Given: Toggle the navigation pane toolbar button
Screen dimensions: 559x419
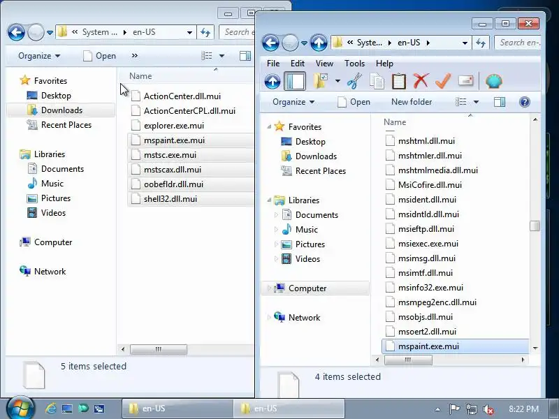Looking at the screenshot, I should click(295, 81).
